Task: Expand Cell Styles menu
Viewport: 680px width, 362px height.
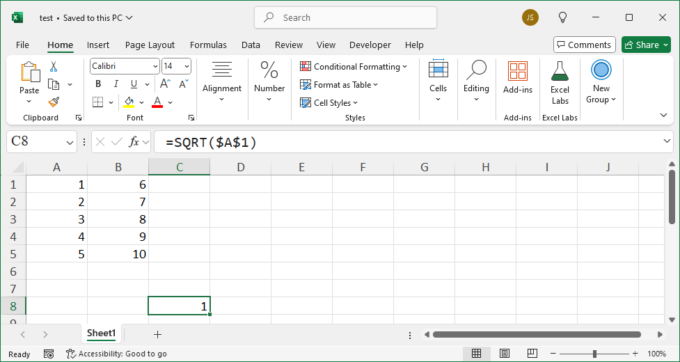Action: 356,103
